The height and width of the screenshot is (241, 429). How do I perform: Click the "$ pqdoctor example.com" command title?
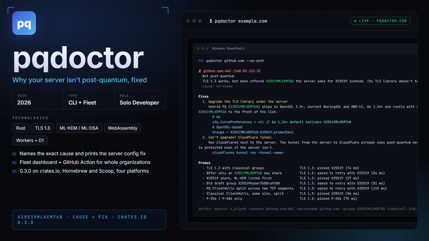click(238, 21)
